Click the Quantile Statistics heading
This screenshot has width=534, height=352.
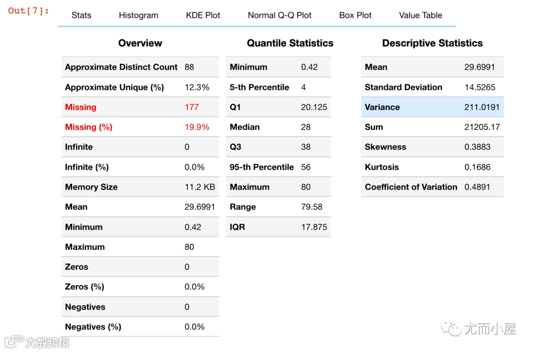point(290,43)
